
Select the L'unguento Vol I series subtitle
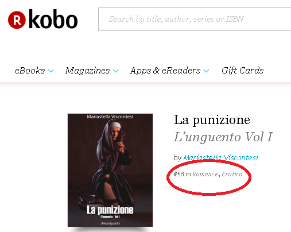click(x=223, y=137)
